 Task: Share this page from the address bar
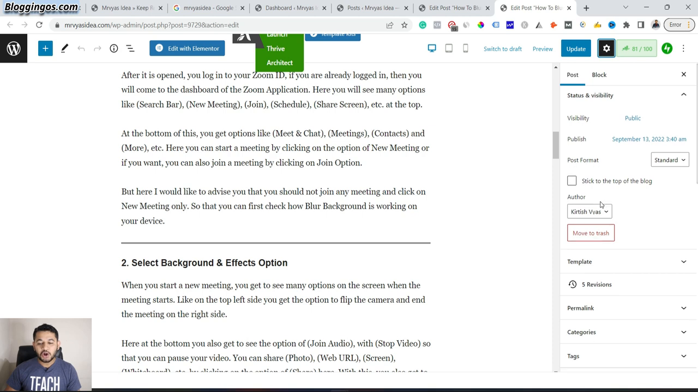(x=390, y=25)
